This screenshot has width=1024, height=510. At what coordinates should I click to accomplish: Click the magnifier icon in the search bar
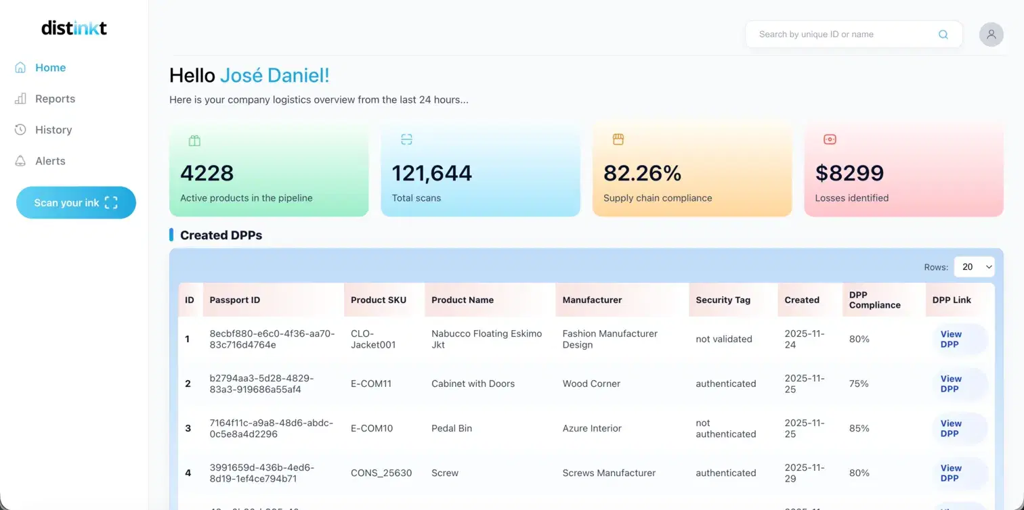[x=943, y=34]
